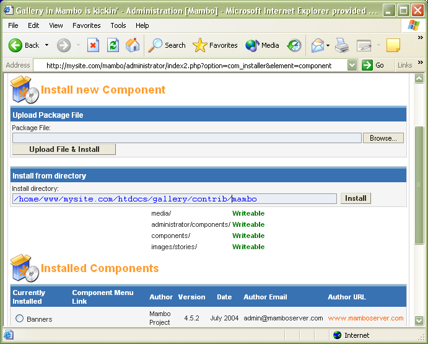Click the 'July 2004' date cell
Viewport: 428px width, 344px height.
[x=224, y=318]
